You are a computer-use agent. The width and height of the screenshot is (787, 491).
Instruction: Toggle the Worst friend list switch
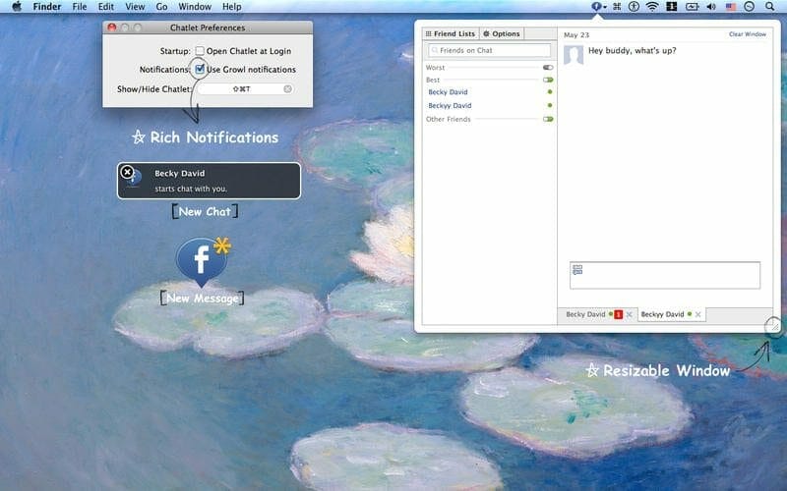(x=548, y=68)
